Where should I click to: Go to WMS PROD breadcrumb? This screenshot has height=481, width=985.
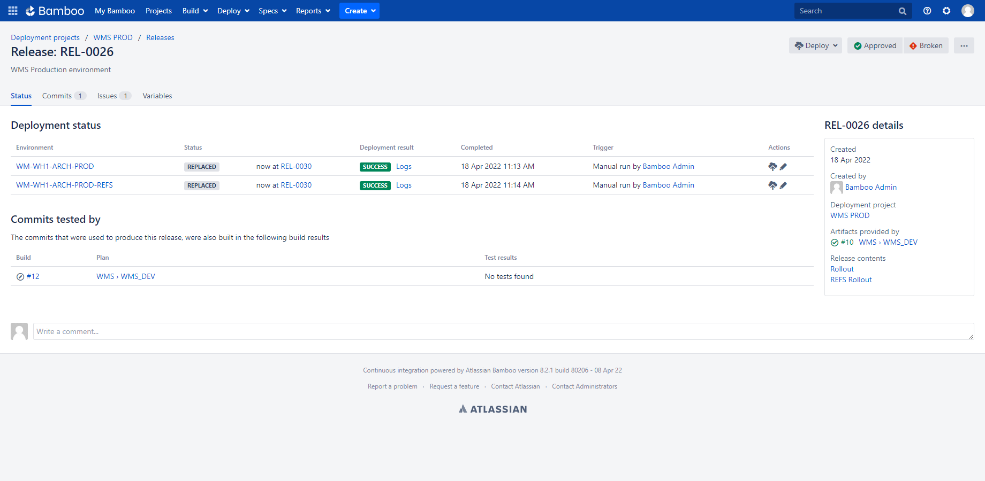pyautogui.click(x=113, y=38)
